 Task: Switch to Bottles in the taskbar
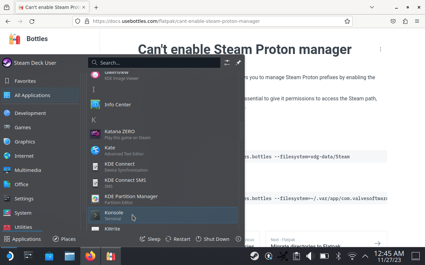111,256
